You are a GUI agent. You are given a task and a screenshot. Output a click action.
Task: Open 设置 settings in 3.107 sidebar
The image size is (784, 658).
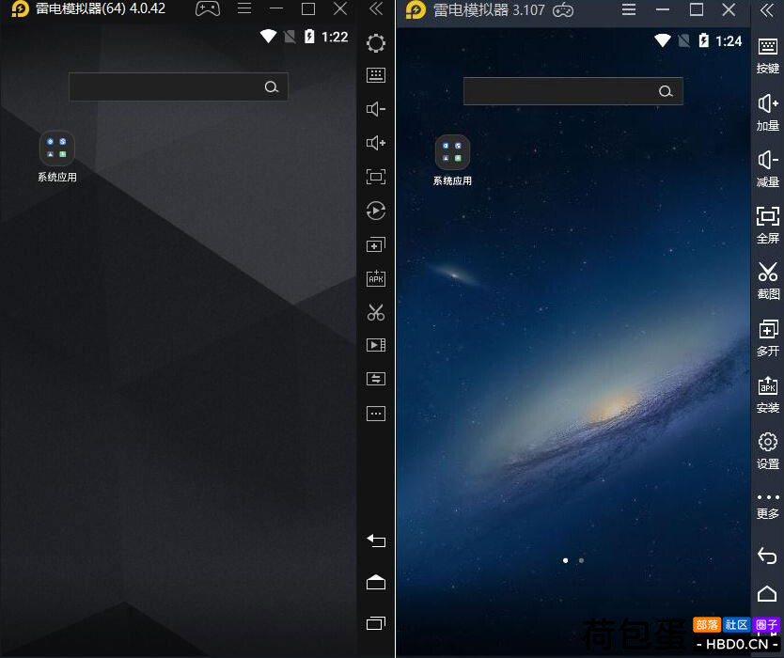(767, 451)
